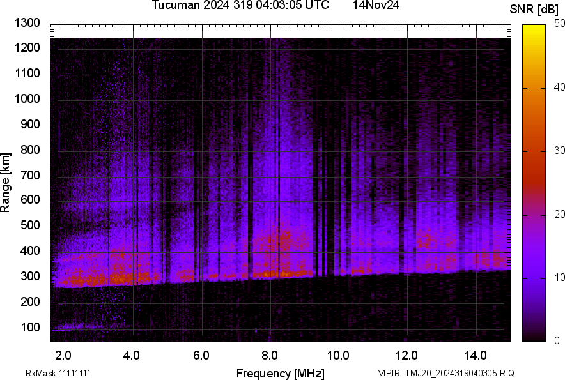565x380 pixels.
Task: Click the range tick label 300
Action: click(x=30, y=277)
